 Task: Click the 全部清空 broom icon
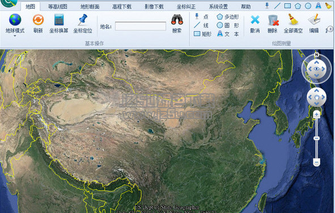pos(293,19)
